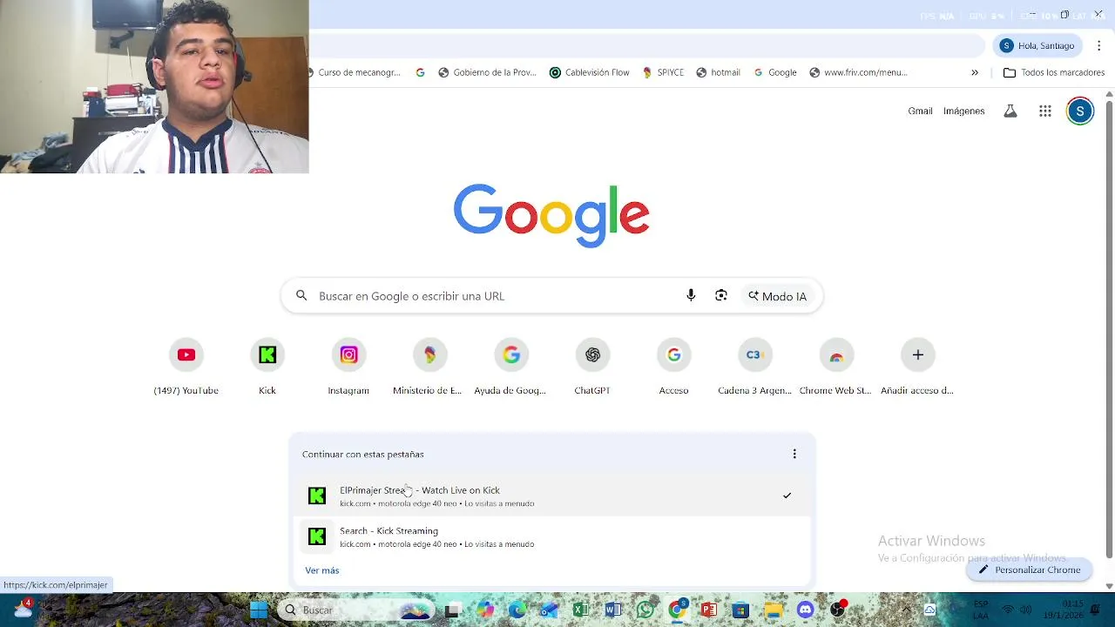
Task: Open the Gmail link
Action: [x=920, y=111]
